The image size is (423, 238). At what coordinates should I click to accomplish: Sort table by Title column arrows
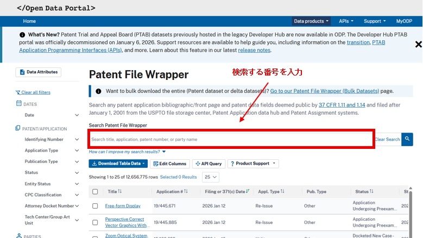point(120,191)
